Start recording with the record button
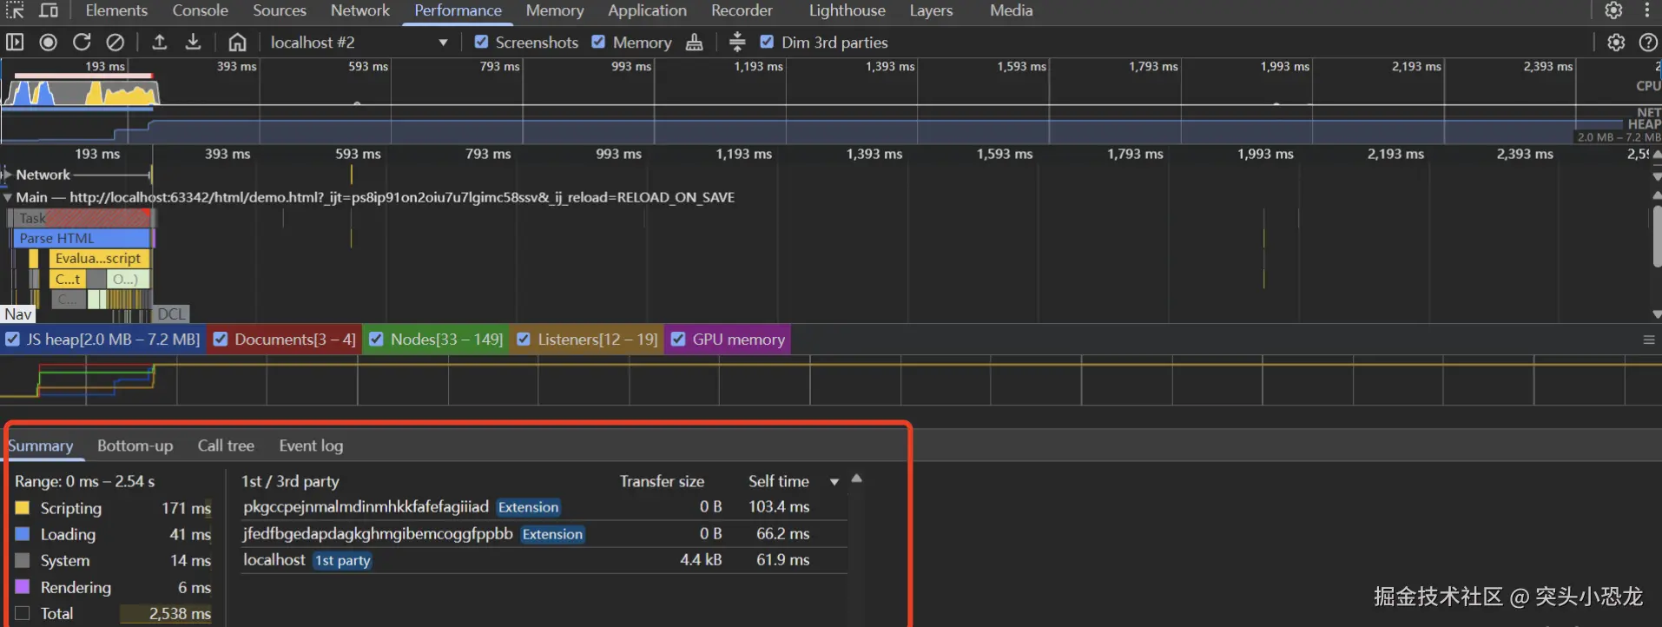 coord(49,42)
